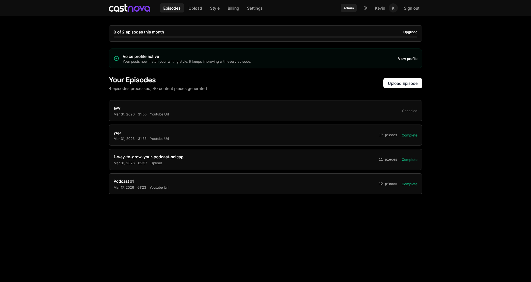This screenshot has height=282, width=531.
Task: Click the 61:23 duration value
Action: click(142, 188)
